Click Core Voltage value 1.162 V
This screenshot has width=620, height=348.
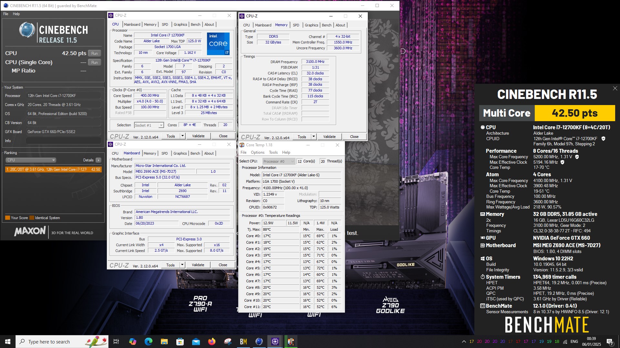pos(190,53)
